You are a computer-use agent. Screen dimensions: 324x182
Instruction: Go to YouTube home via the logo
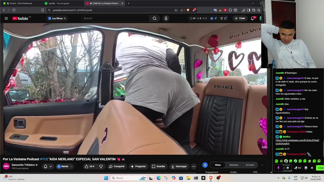click(20, 18)
